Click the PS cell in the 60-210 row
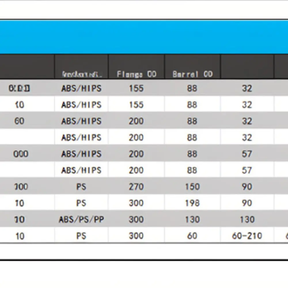Screen dimensions: 288x288 click(x=81, y=236)
